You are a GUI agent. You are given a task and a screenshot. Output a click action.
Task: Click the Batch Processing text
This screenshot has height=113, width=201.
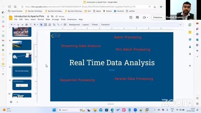pyautogui.click(x=128, y=37)
